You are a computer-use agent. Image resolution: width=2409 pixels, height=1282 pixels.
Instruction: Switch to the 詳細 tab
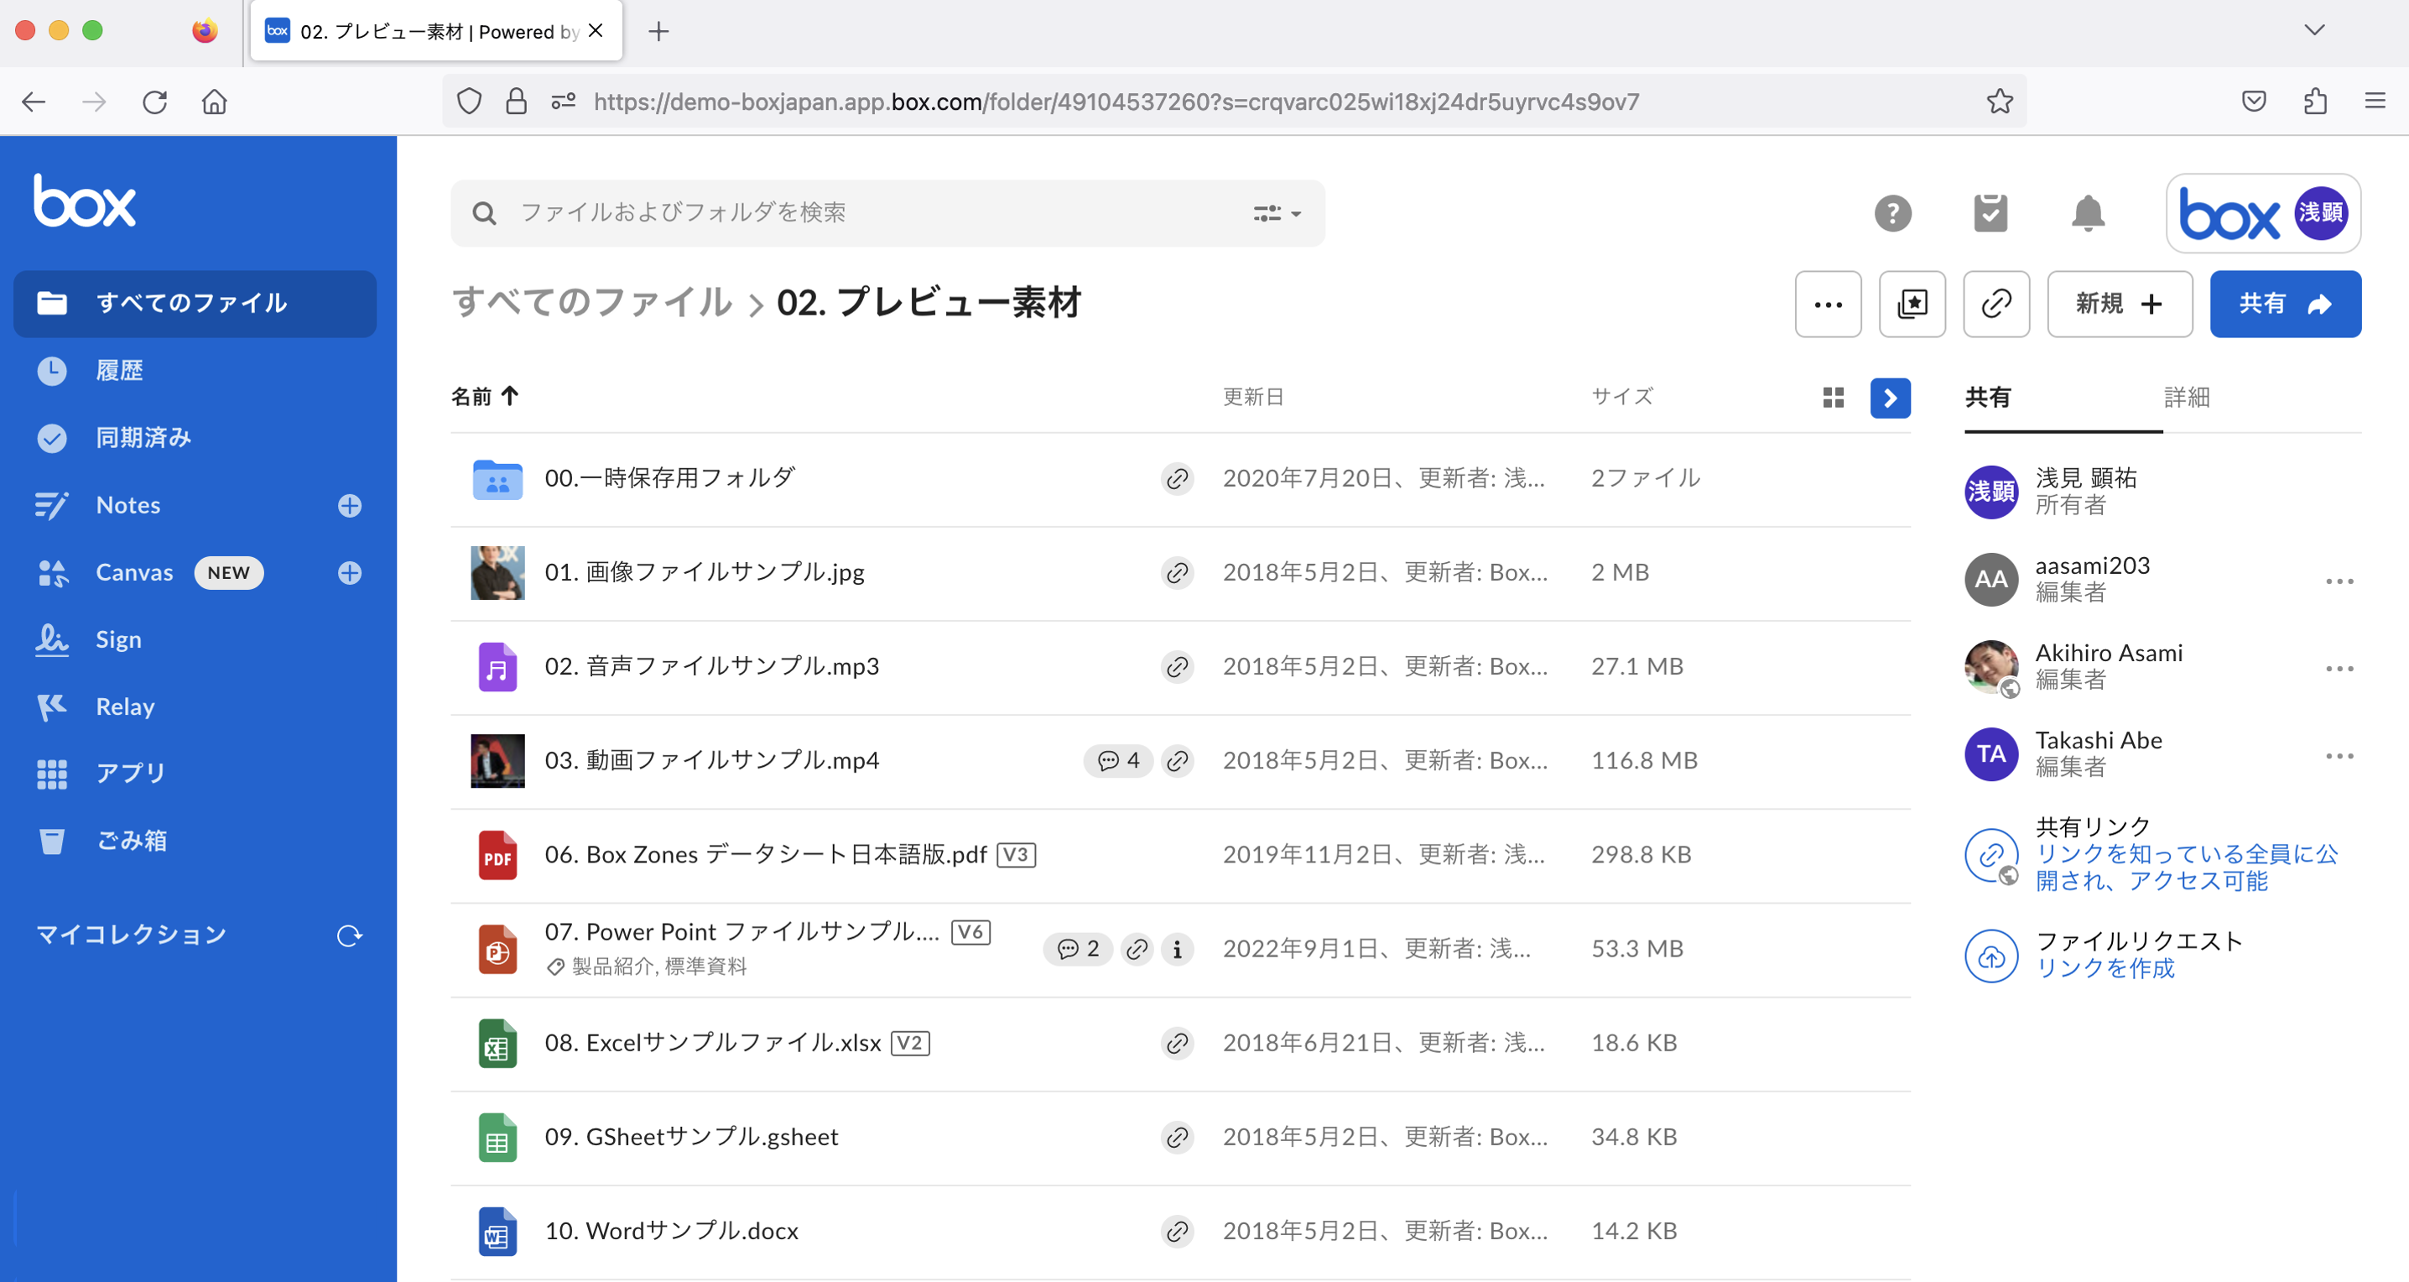coord(2187,398)
